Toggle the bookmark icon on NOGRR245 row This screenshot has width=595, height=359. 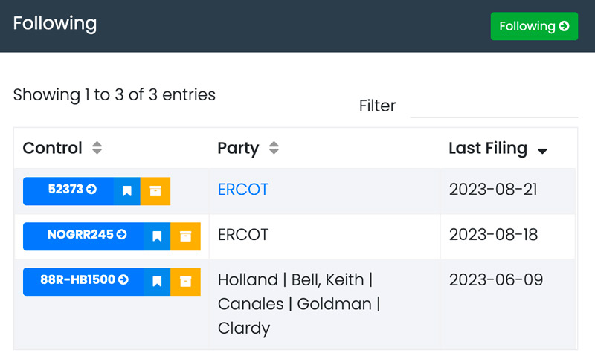157,236
